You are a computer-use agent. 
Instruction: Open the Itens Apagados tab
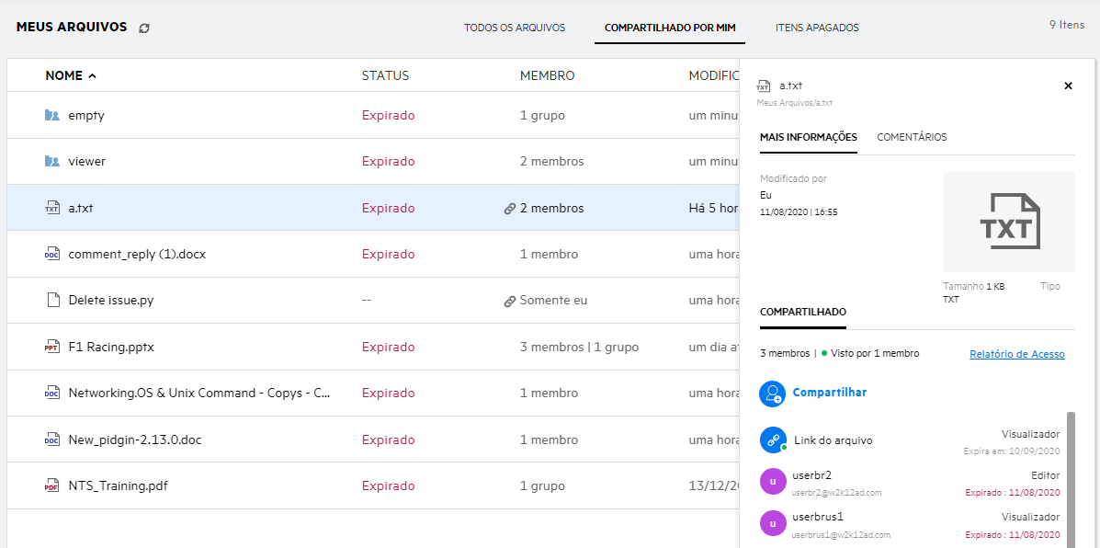point(817,28)
